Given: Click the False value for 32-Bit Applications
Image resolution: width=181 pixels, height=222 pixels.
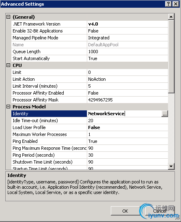Looking at the screenshot, I should coord(93,31).
